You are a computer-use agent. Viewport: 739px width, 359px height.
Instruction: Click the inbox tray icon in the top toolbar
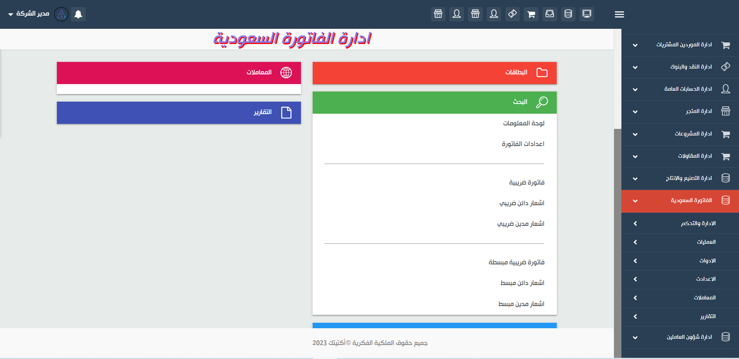tap(550, 14)
